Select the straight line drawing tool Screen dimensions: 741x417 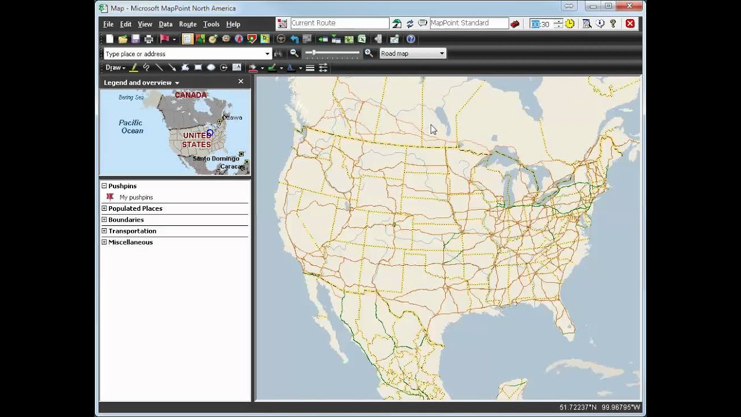[x=159, y=68]
